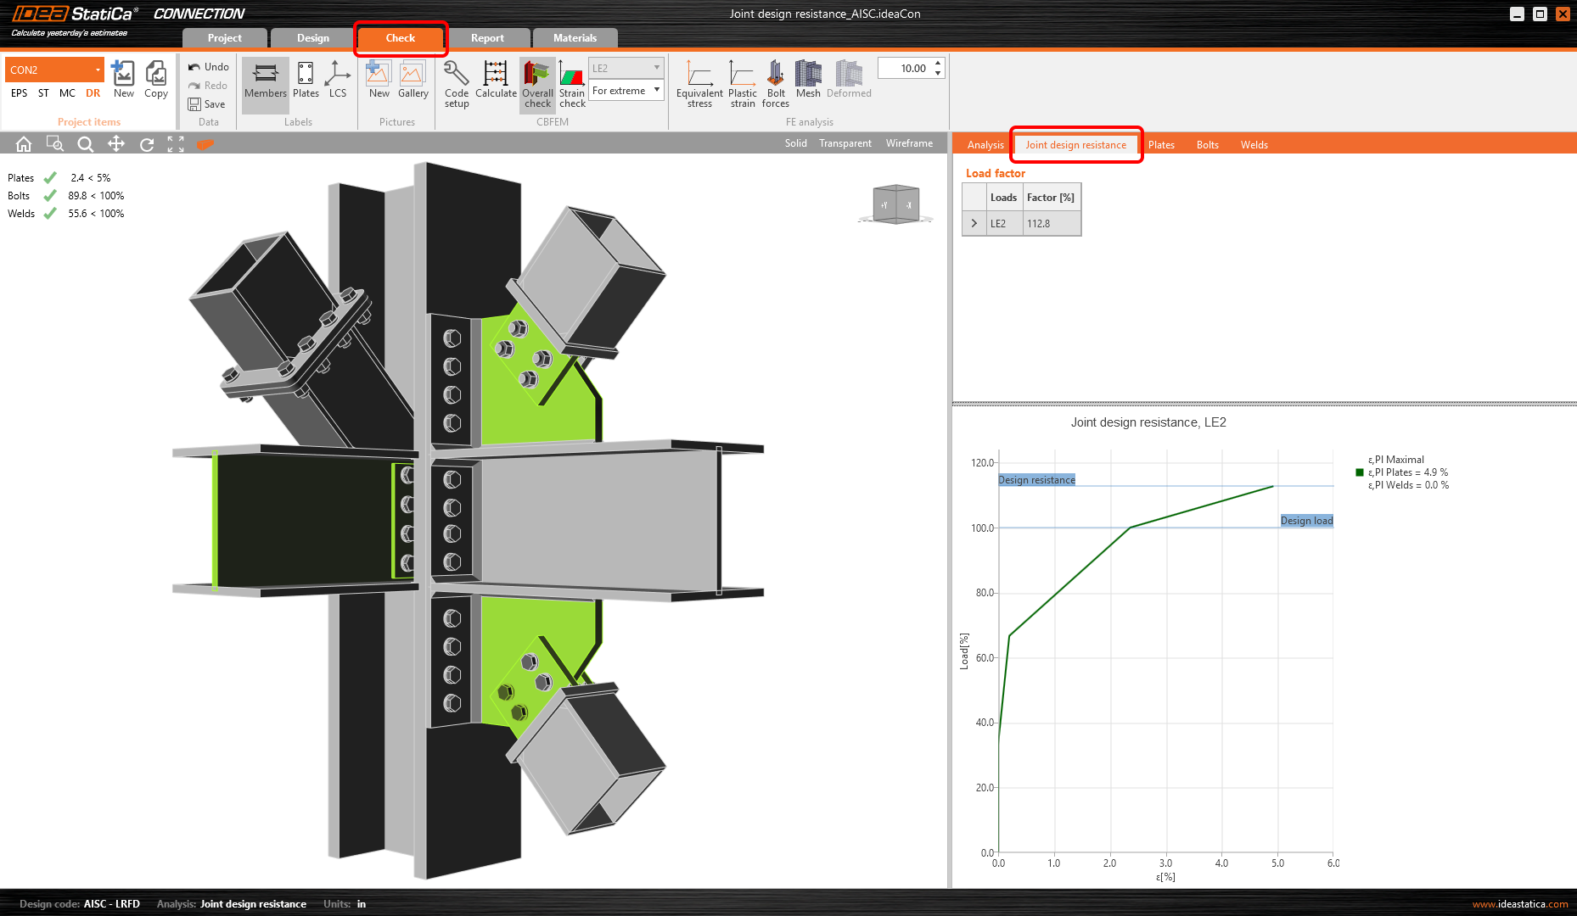Click the www.ideastatica.com link
The image size is (1577, 916).
[1518, 904]
